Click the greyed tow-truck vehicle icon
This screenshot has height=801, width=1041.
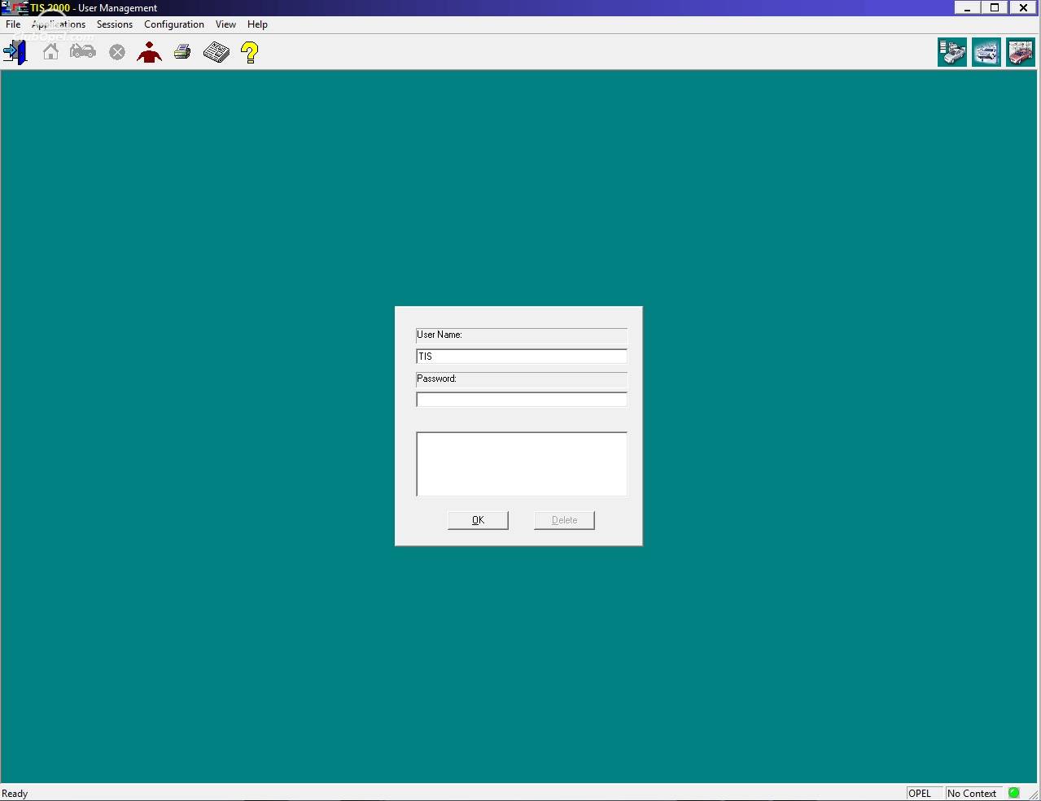point(83,52)
